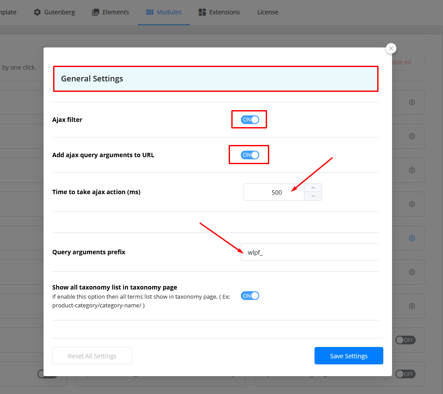Click the Save Settings button
The width and height of the screenshot is (443, 394).
pyautogui.click(x=348, y=356)
